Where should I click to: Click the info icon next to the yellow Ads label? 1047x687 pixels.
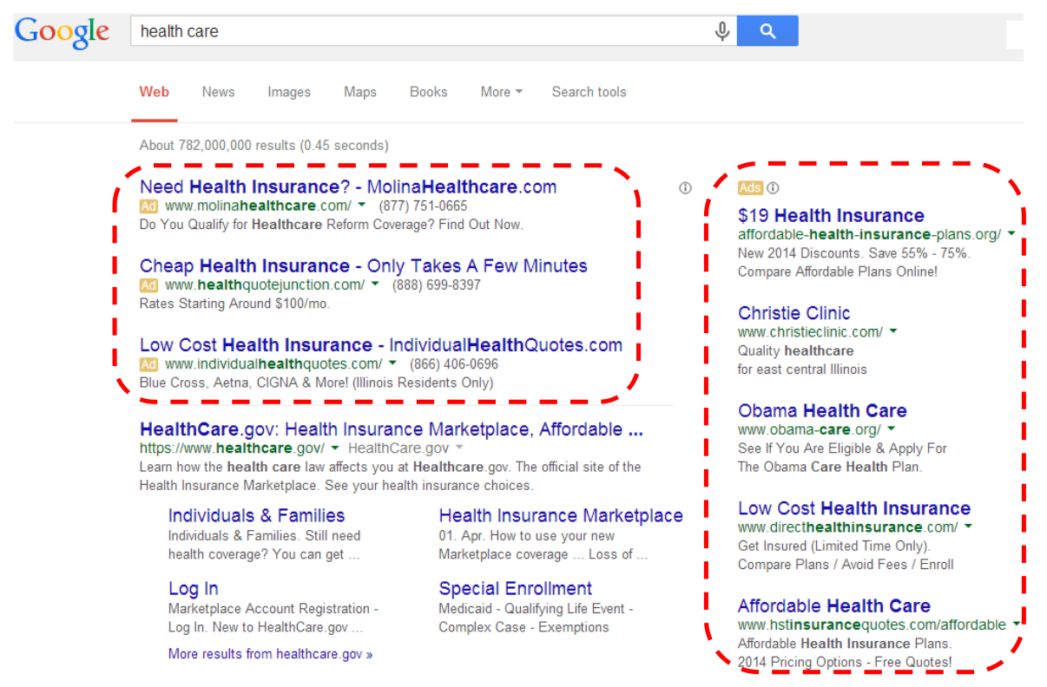[774, 188]
